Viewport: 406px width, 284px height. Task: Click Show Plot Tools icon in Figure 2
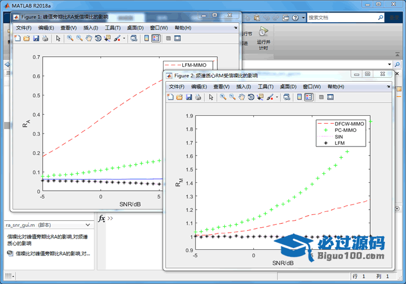(x=330, y=97)
